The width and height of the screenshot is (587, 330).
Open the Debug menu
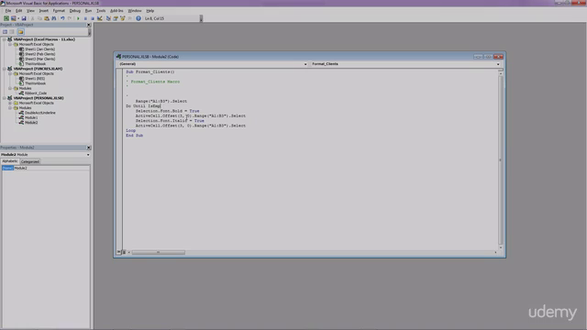pyautogui.click(x=75, y=11)
